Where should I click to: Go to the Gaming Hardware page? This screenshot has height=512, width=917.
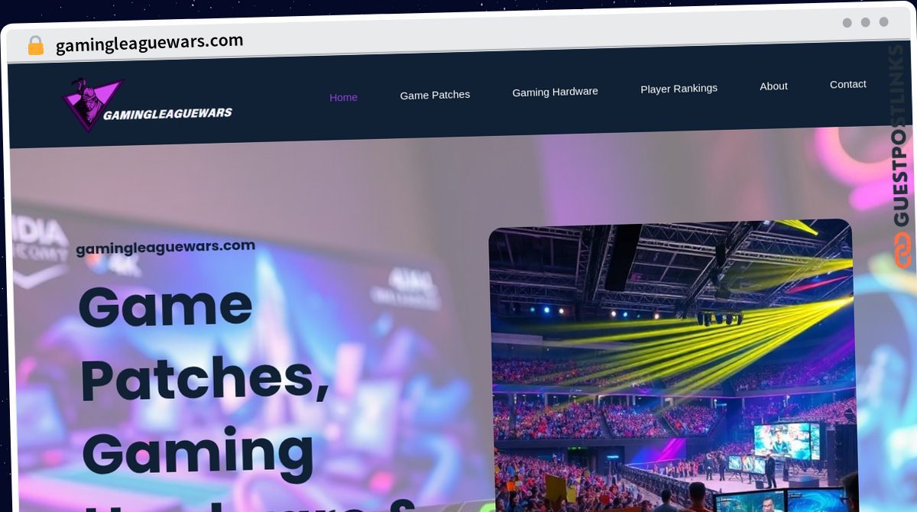(x=555, y=92)
